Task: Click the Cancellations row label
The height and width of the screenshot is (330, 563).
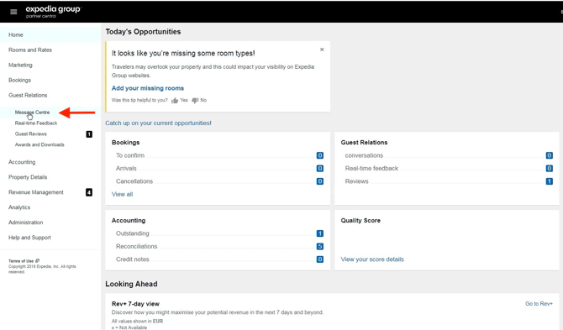Action: pos(134,181)
